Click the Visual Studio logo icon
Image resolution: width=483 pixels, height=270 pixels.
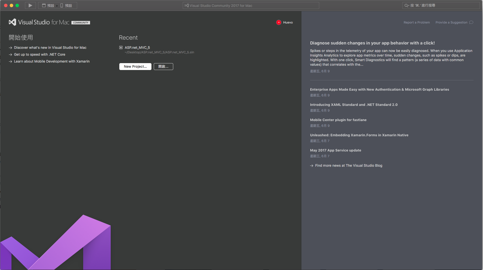coord(12,22)
